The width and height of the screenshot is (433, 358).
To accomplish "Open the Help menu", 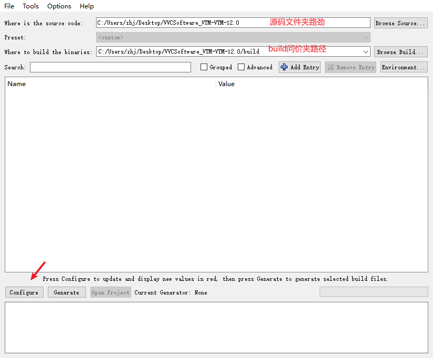I will (x=87, y=6).
